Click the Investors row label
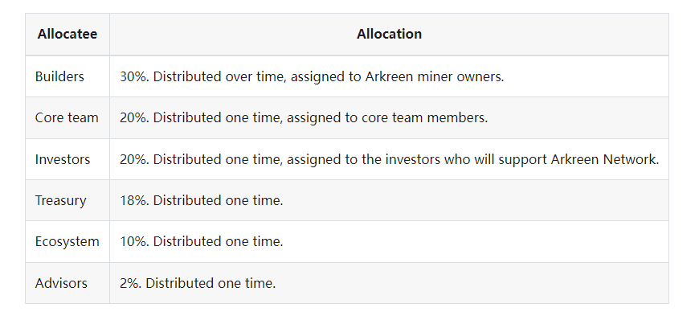 tap(63, 159)
